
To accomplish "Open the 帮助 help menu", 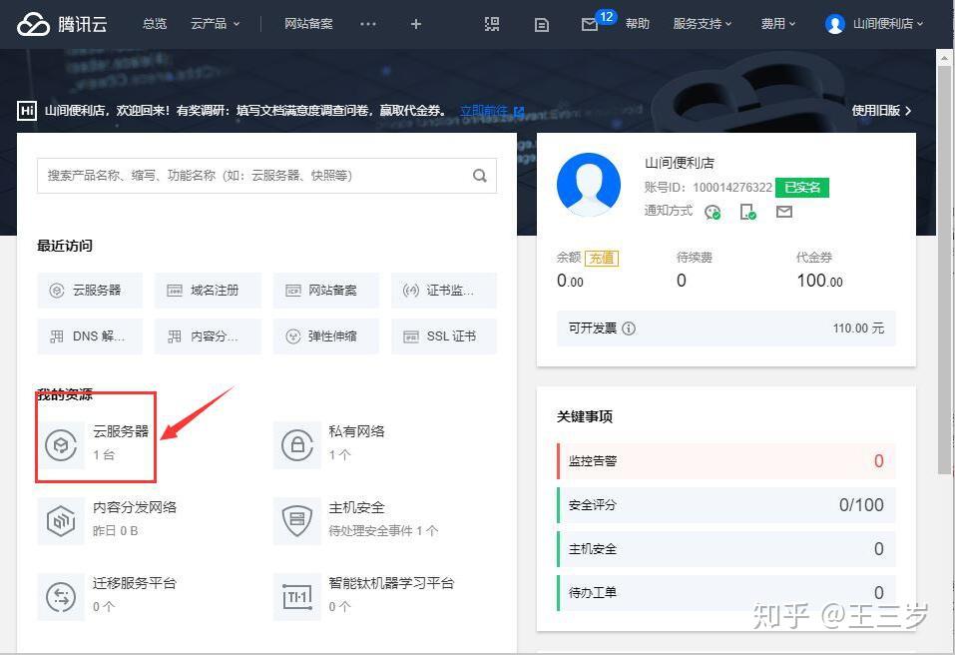I will [x=637, y=24].
